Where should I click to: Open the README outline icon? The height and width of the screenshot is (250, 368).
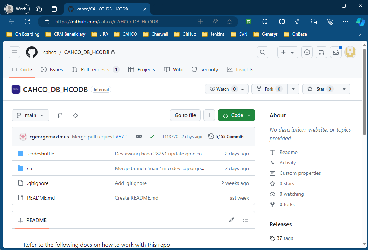tap(246, 220)
